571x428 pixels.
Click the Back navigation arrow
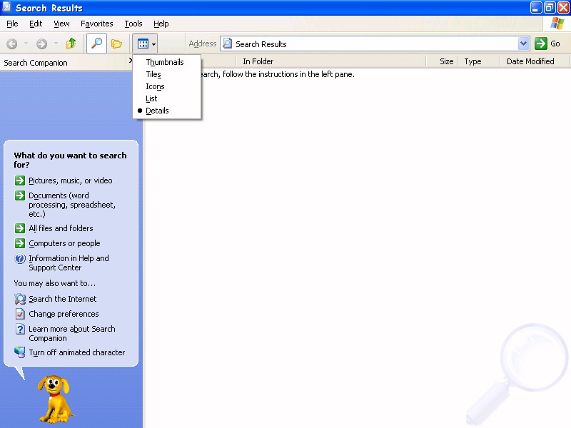click(x=12, y=44)
